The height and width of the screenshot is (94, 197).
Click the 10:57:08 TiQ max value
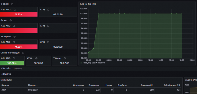pos(65,63)
